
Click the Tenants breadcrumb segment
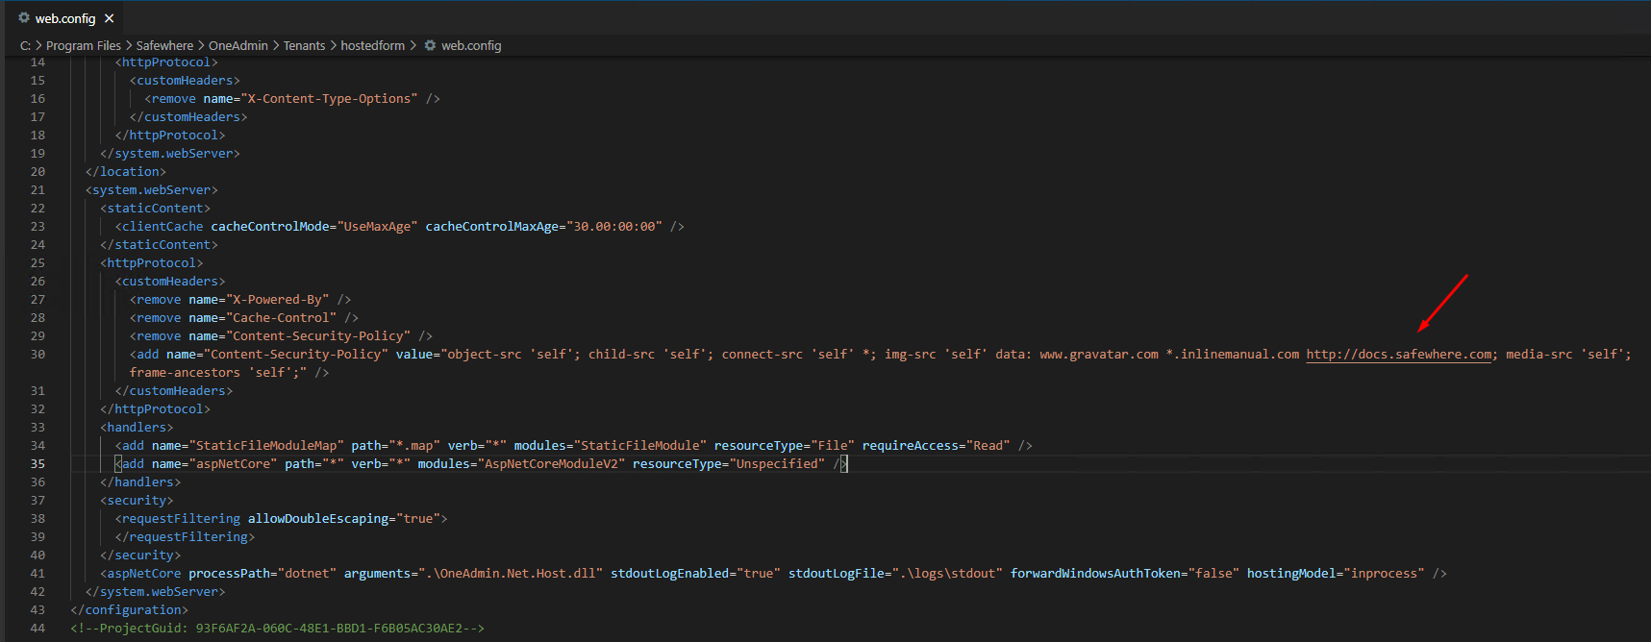point(304,45)
